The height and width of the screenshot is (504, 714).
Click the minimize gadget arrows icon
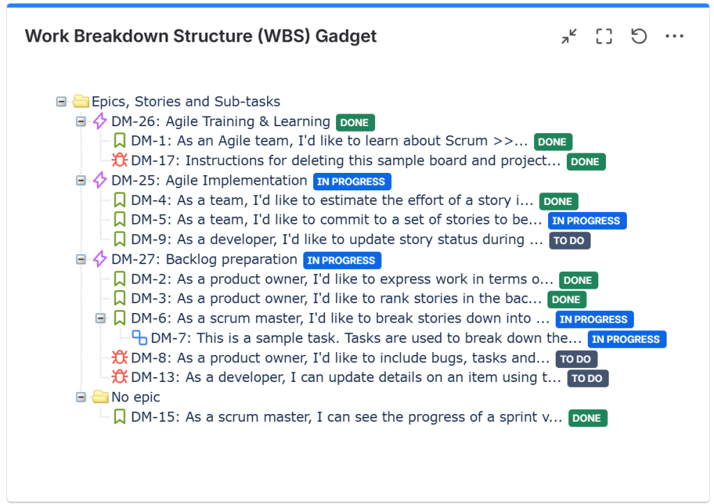[569, 36]
